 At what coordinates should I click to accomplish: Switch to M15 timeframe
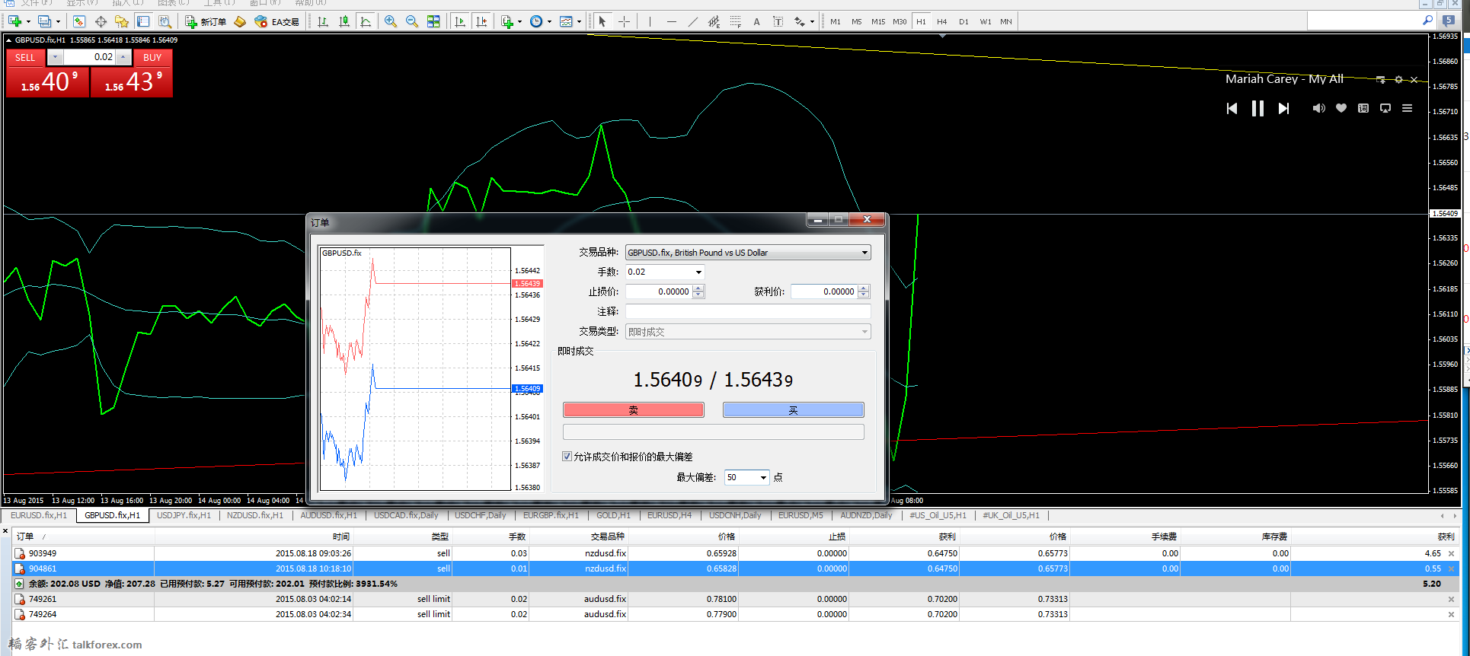point(878,21)
